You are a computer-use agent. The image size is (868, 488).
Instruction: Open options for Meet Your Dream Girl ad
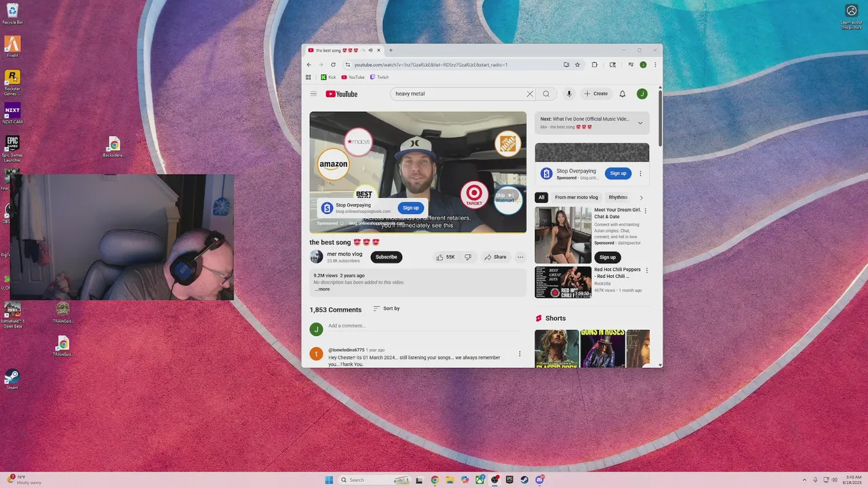[646, 211]
